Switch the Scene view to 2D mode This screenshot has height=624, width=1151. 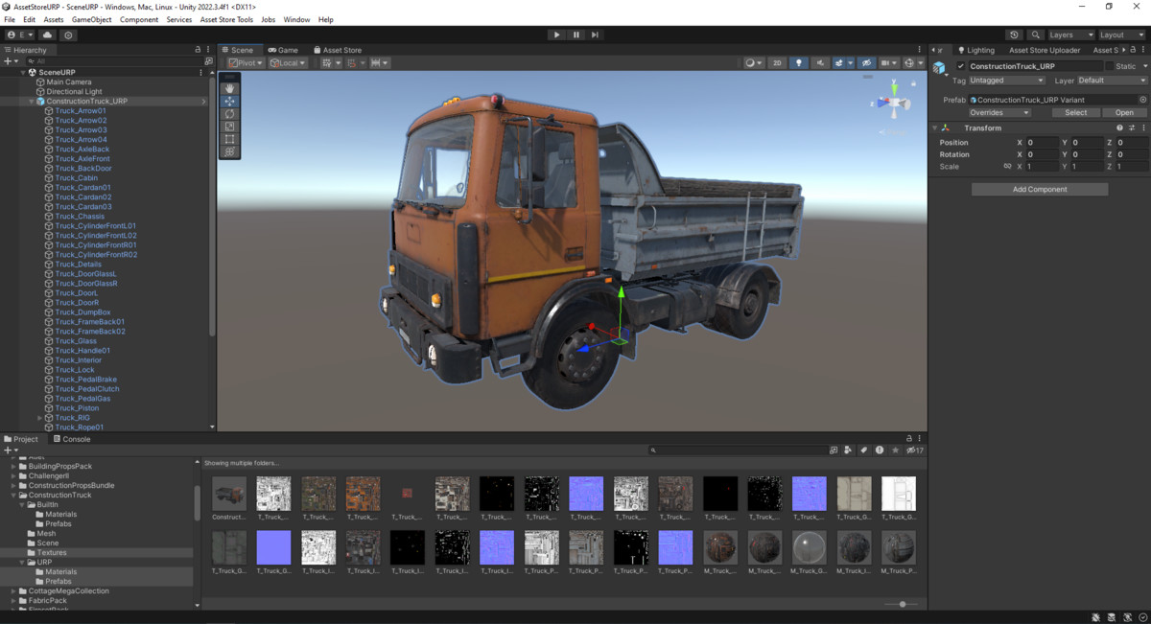click(777, 62)
